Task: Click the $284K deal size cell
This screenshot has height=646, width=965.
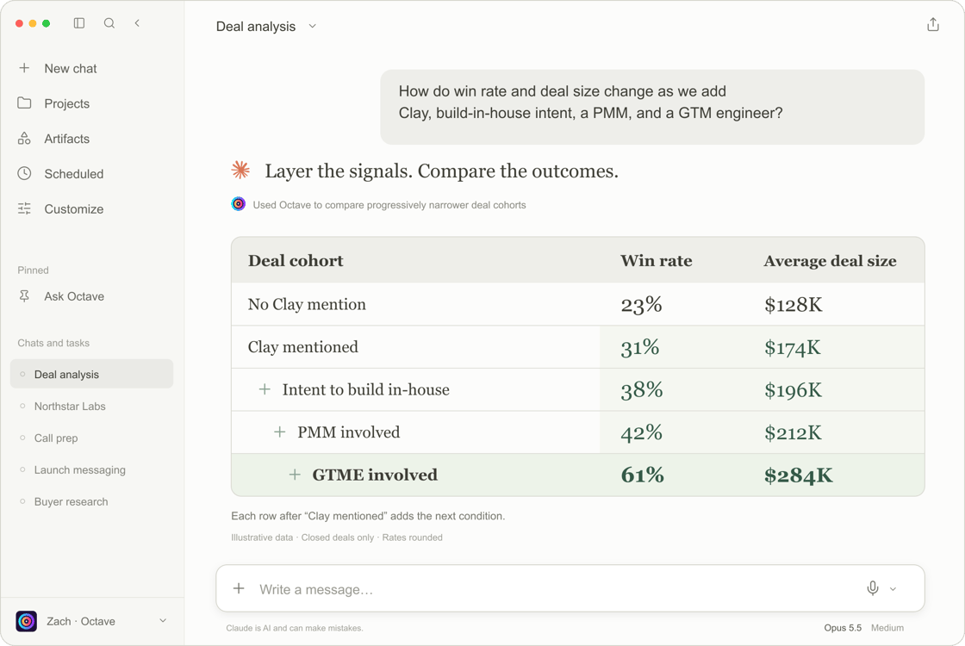Action: (798, 475)
